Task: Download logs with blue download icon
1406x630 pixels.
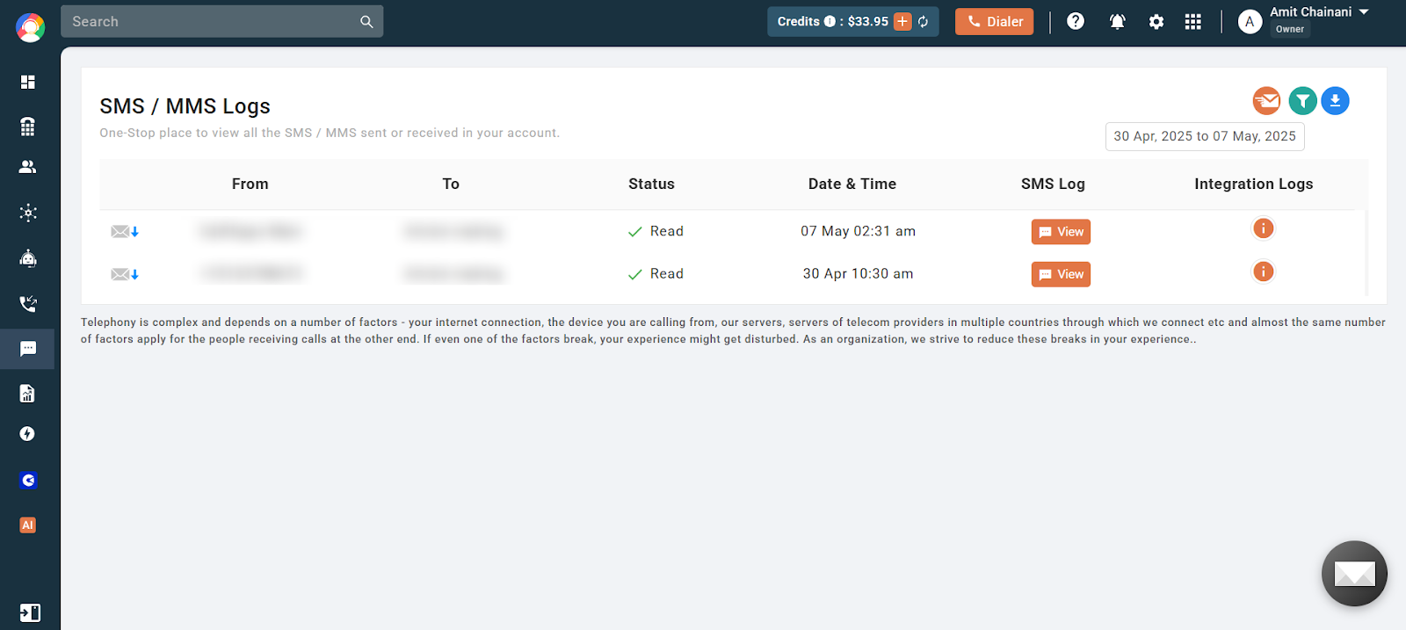Action: [1335, 101]
